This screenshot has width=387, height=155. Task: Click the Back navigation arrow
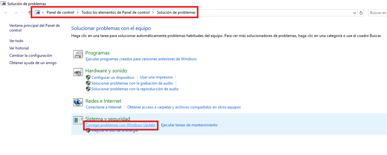[6, 13]
